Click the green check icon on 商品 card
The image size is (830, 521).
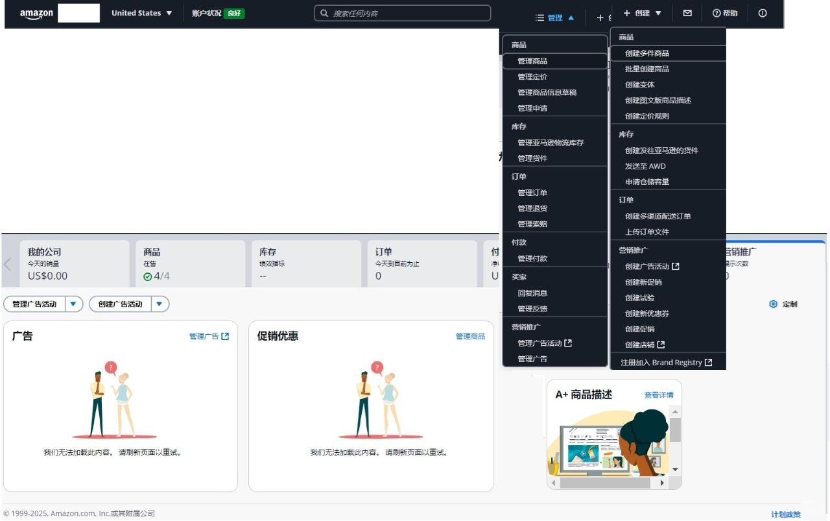[148, 276]
